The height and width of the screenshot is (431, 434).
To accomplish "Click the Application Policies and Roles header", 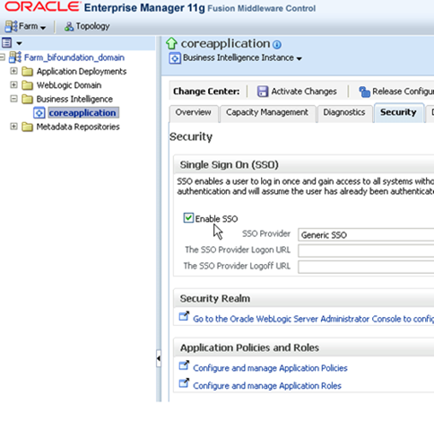I will click(249, 347).
